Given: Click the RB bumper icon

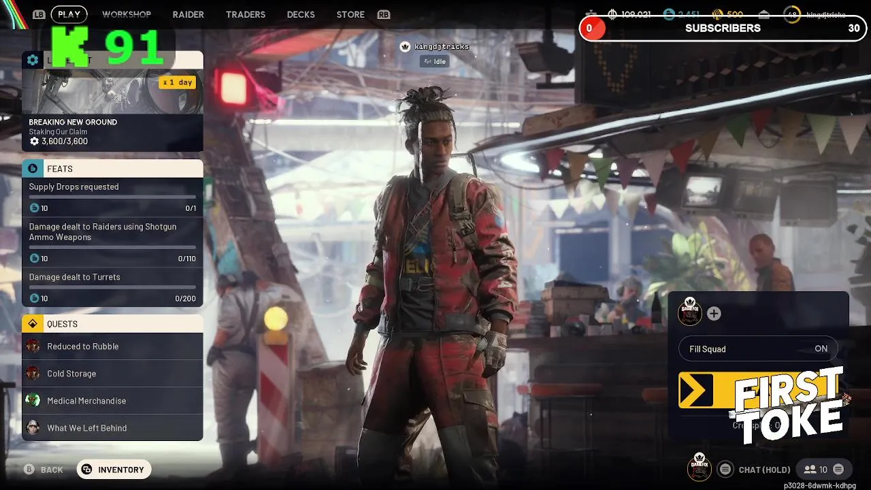Looking at the screenshot, I should pos(383,14).
